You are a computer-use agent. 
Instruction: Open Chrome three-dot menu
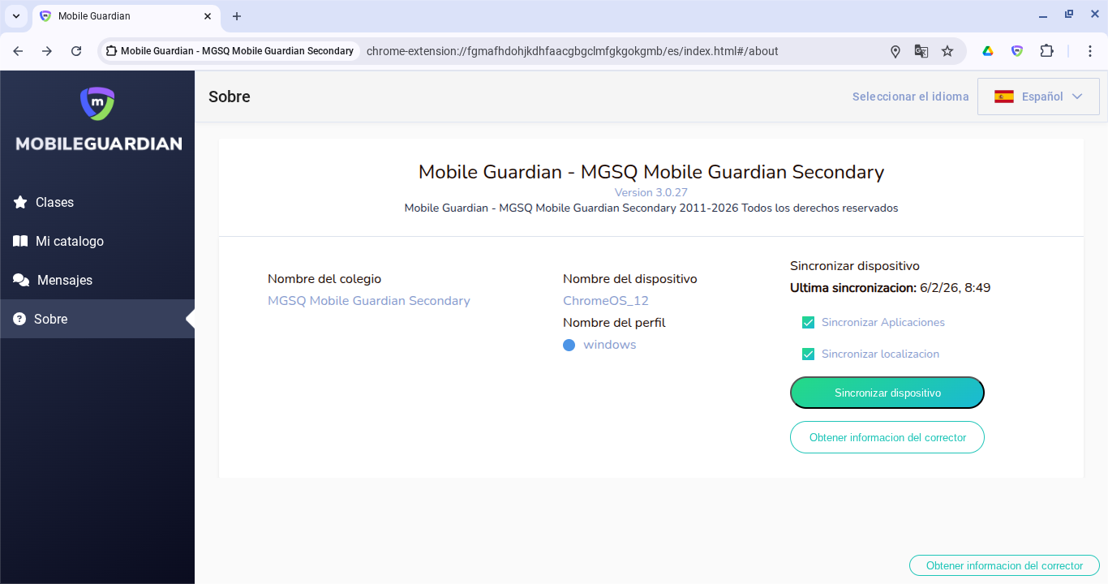1091,51
